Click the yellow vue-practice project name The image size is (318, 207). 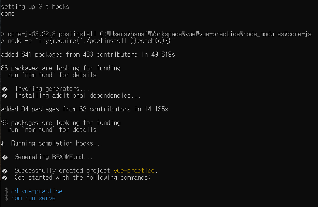(134, 171)
